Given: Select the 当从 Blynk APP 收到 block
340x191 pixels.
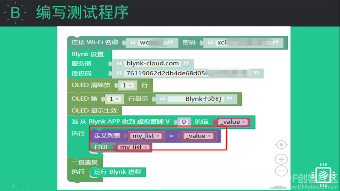Looking at the screenshot, I should coord(121,122).
